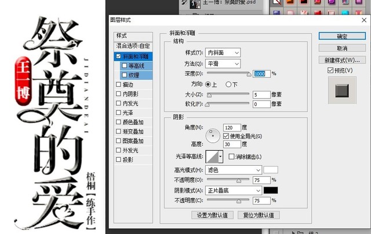Open the gloss contour thumbnail picker
The height and width of the screenshot is (234, 371).
[x=212, y=157]
